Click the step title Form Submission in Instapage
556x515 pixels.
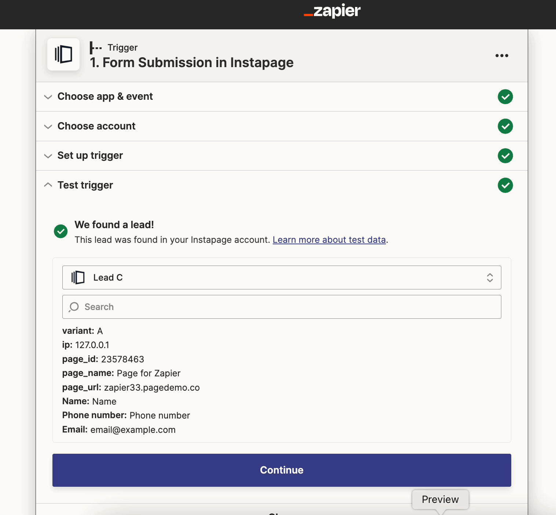tap(192, 63)
